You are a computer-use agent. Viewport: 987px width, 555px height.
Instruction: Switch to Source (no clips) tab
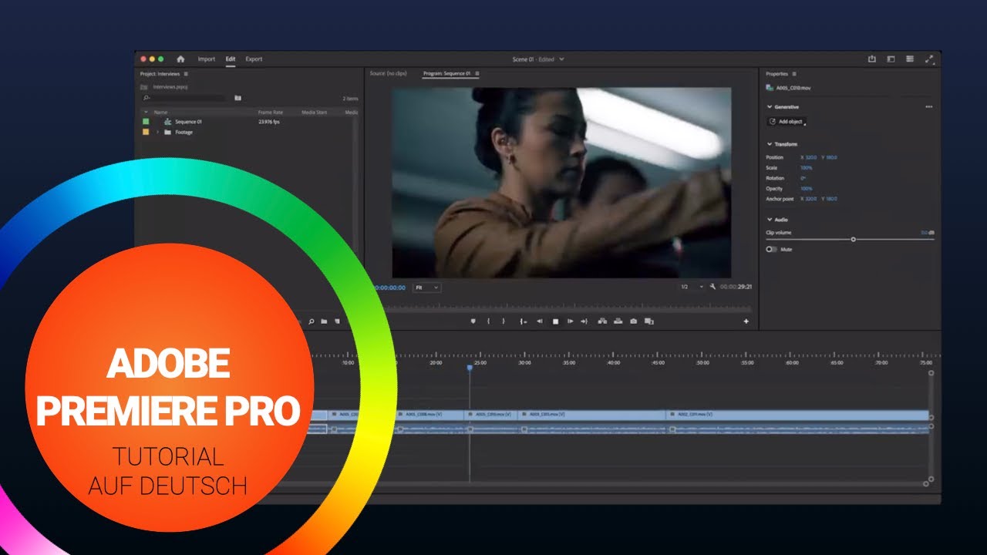coord(388,73)
